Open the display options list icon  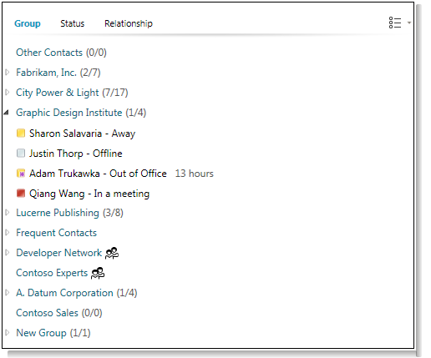click(x=395, y=23)
